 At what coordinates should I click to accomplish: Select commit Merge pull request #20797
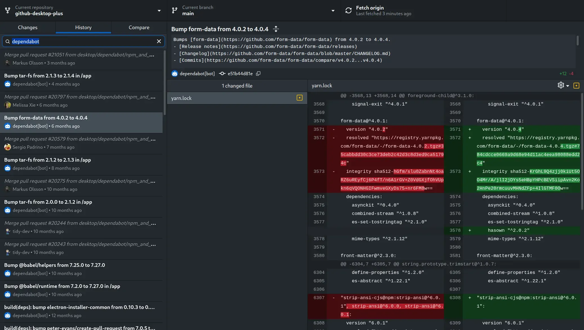81,102
